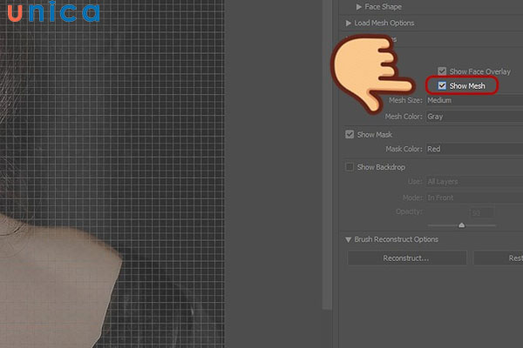Click the backdrop Opacity value field

click(x=482, y=213)
